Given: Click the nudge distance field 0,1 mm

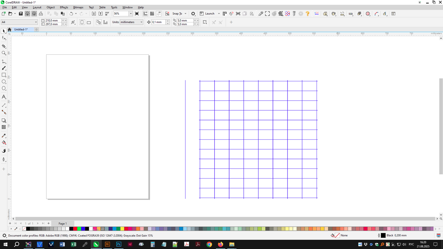Looking at the screenshot, I should [159, 22].
